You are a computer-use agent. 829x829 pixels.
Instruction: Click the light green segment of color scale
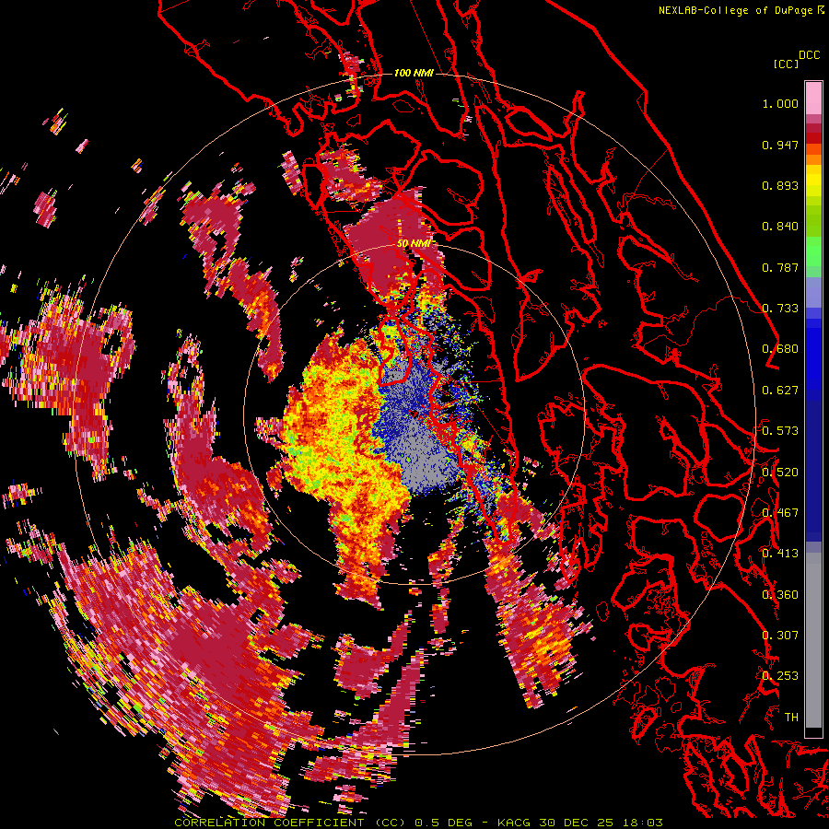pos(813,251)
